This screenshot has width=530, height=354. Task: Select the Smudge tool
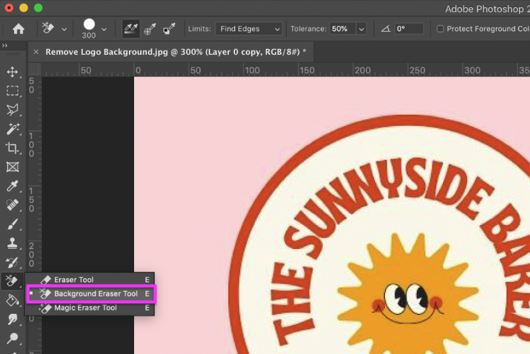(x=12, y=319)
